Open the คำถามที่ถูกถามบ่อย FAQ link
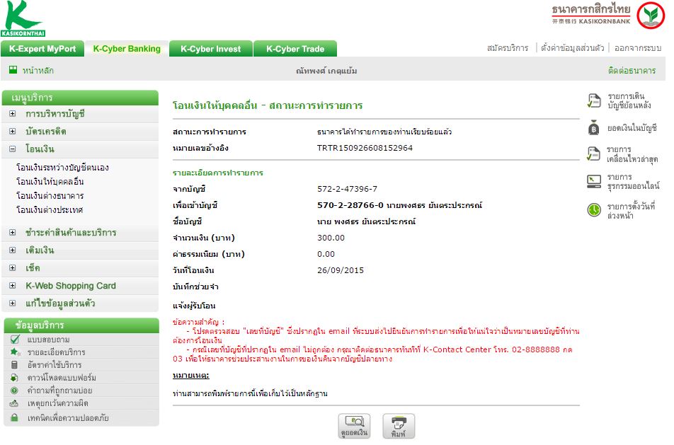The height and width of the screenshot is (445, 674). coord(59,391)
